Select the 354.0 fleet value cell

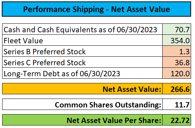(x=176, y=40)
